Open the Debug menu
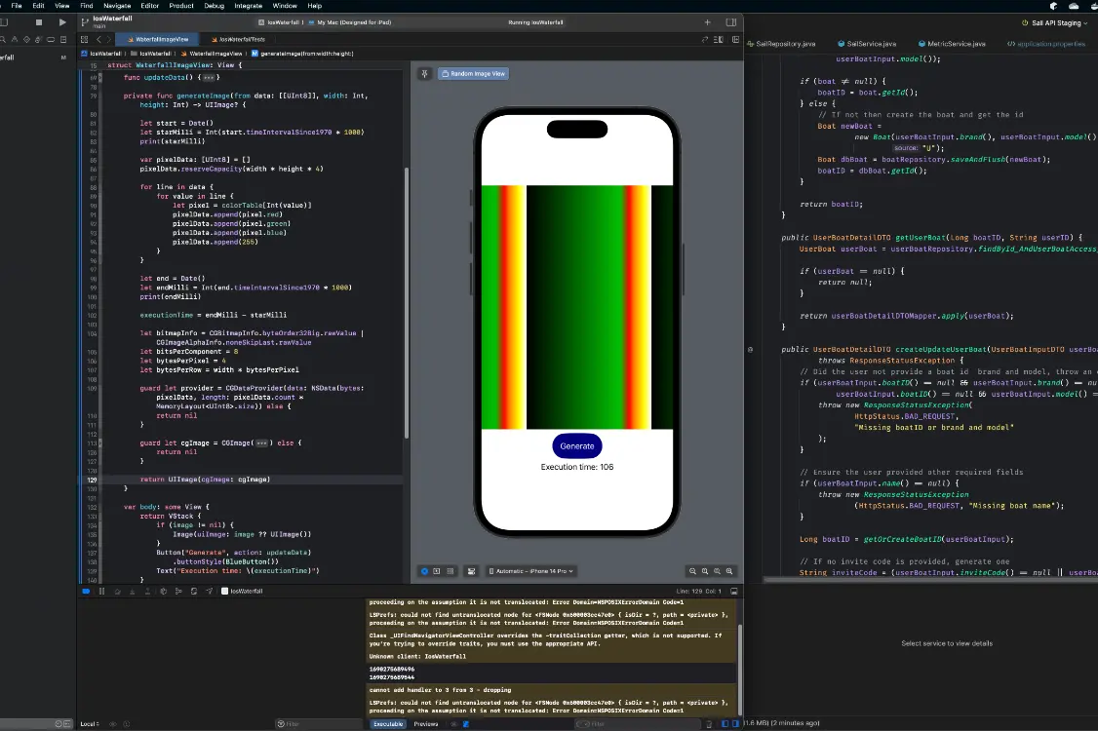 (215, 6)
